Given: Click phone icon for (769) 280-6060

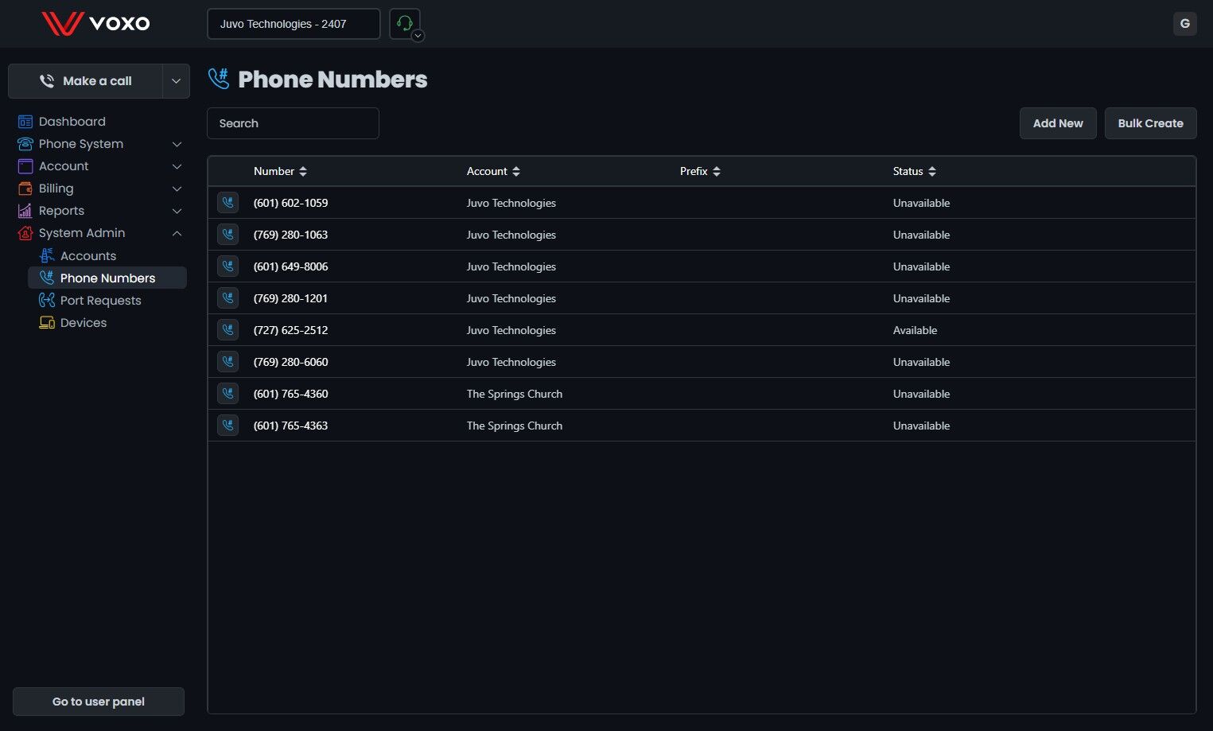Looking at the screenshot, I should [228, 362].
